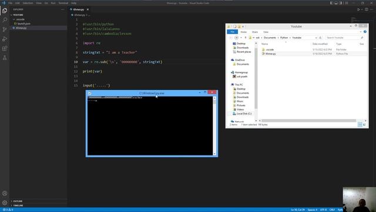The width and height of the screenshot is (376, 212).
Task: Expand the TIMELINE section
Action: point(38,206)
